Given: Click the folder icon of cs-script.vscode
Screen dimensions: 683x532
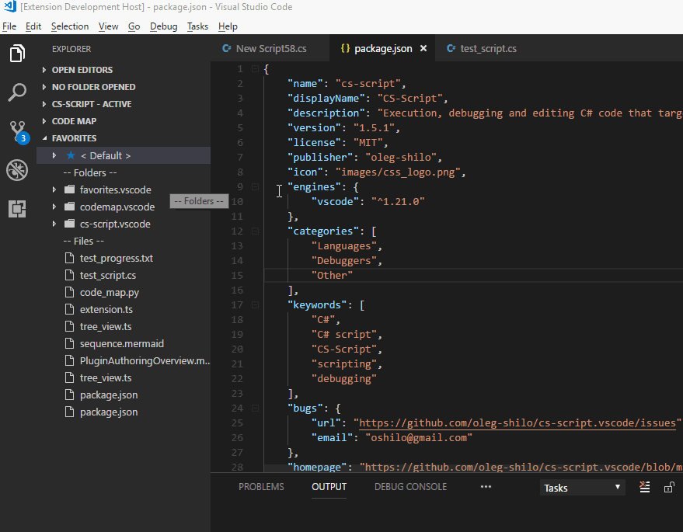Looking at the screenshot, I should point(69,224).
